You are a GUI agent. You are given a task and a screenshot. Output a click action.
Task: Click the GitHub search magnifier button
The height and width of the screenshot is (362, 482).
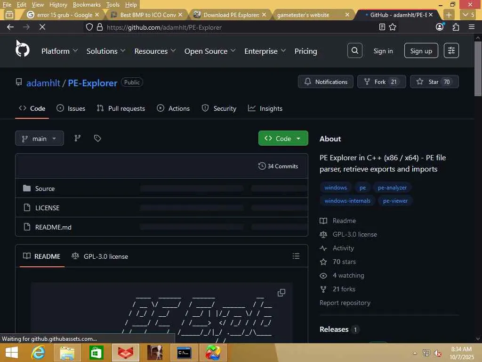355,50
